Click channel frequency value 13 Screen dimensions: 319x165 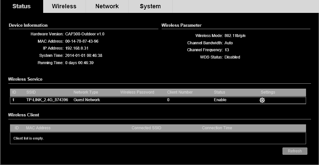point(227,50)
